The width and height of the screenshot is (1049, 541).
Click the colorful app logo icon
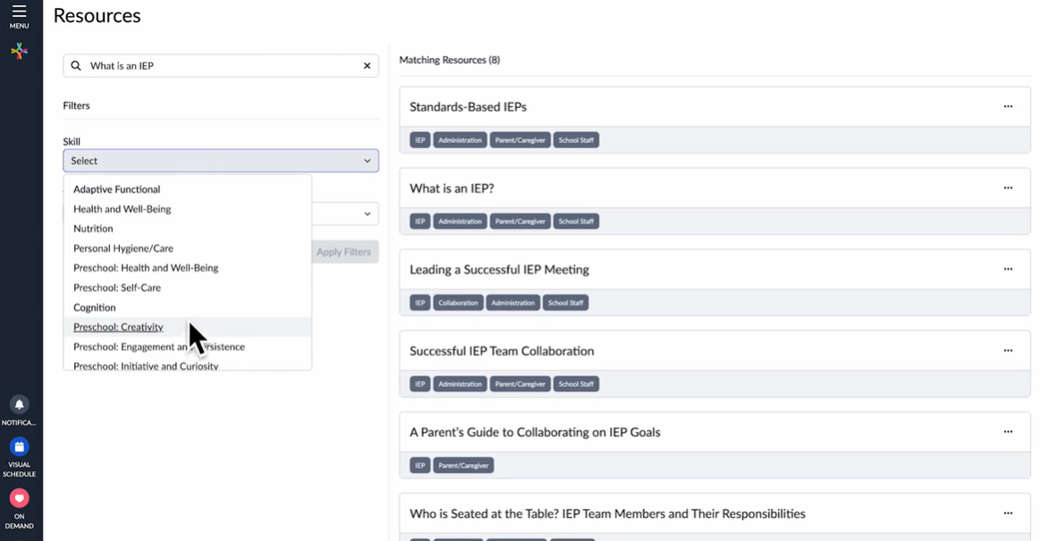tap(19, 52)
